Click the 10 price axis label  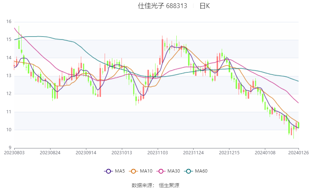click(x=9, y=130)
